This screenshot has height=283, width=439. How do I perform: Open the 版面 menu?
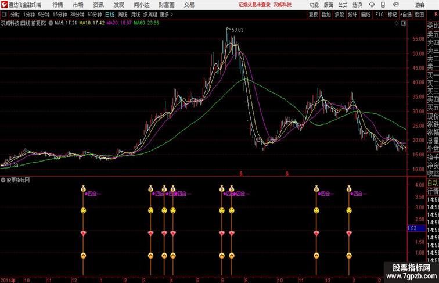click(329, 5)
